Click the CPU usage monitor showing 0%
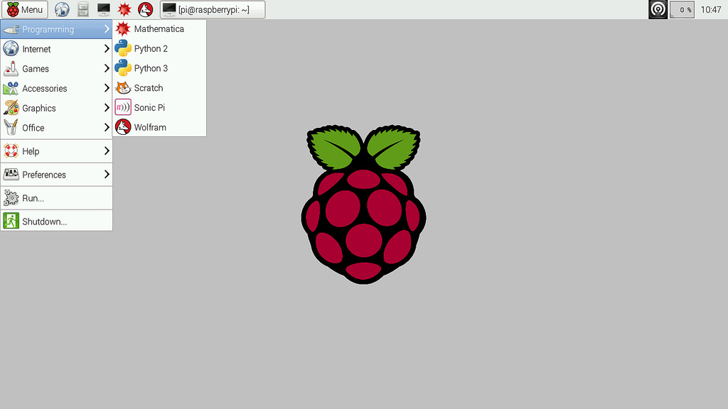728x409 pixels. point(682,9)
